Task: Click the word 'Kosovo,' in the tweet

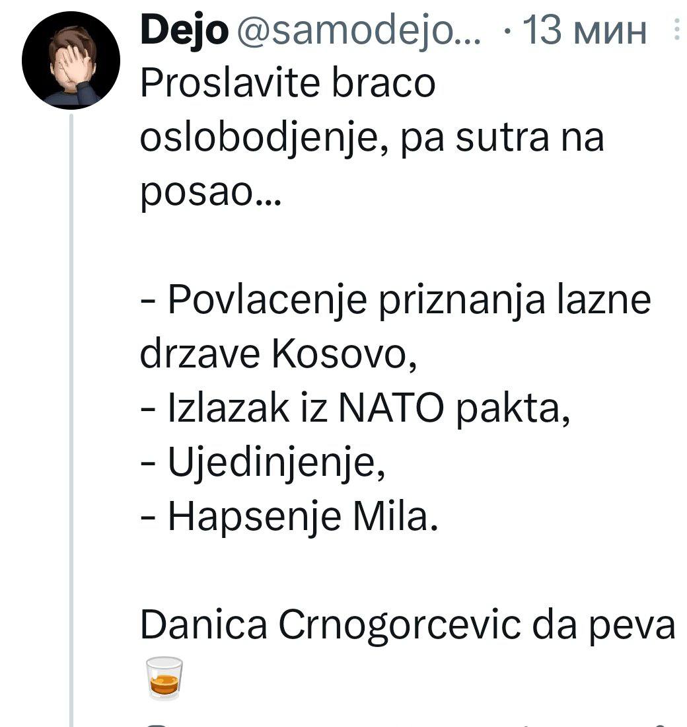Action: [x=344, y=355]
